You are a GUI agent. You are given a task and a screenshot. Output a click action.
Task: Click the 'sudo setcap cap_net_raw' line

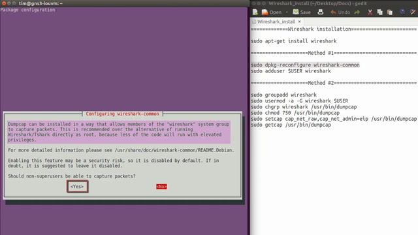[x=334, y=119]
